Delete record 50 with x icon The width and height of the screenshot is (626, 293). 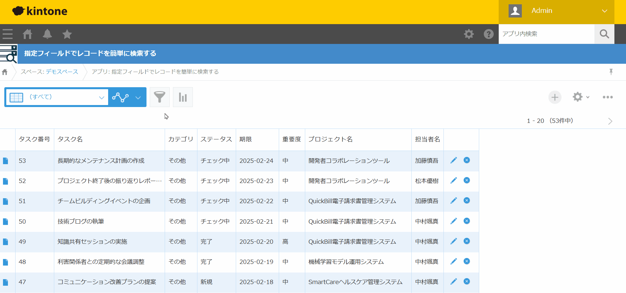467,221
